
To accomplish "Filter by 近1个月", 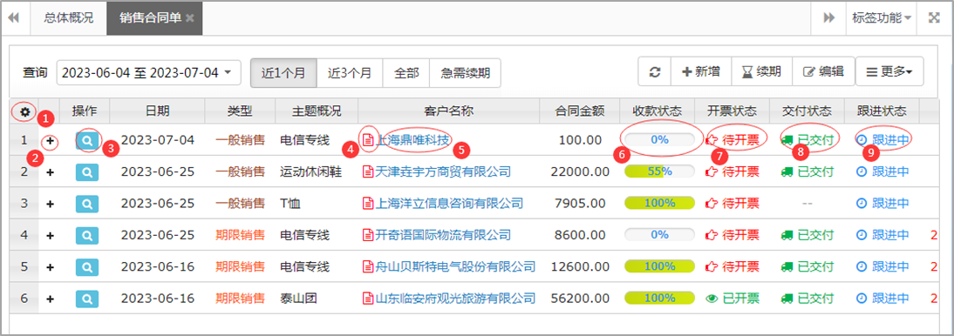I will click(x=283, y=73).
